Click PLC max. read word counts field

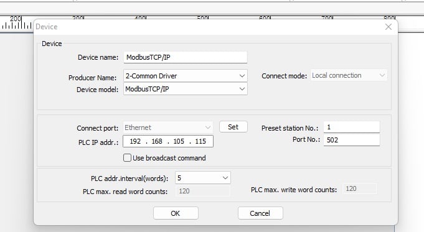pyautogui.click(x=203, y=191)
